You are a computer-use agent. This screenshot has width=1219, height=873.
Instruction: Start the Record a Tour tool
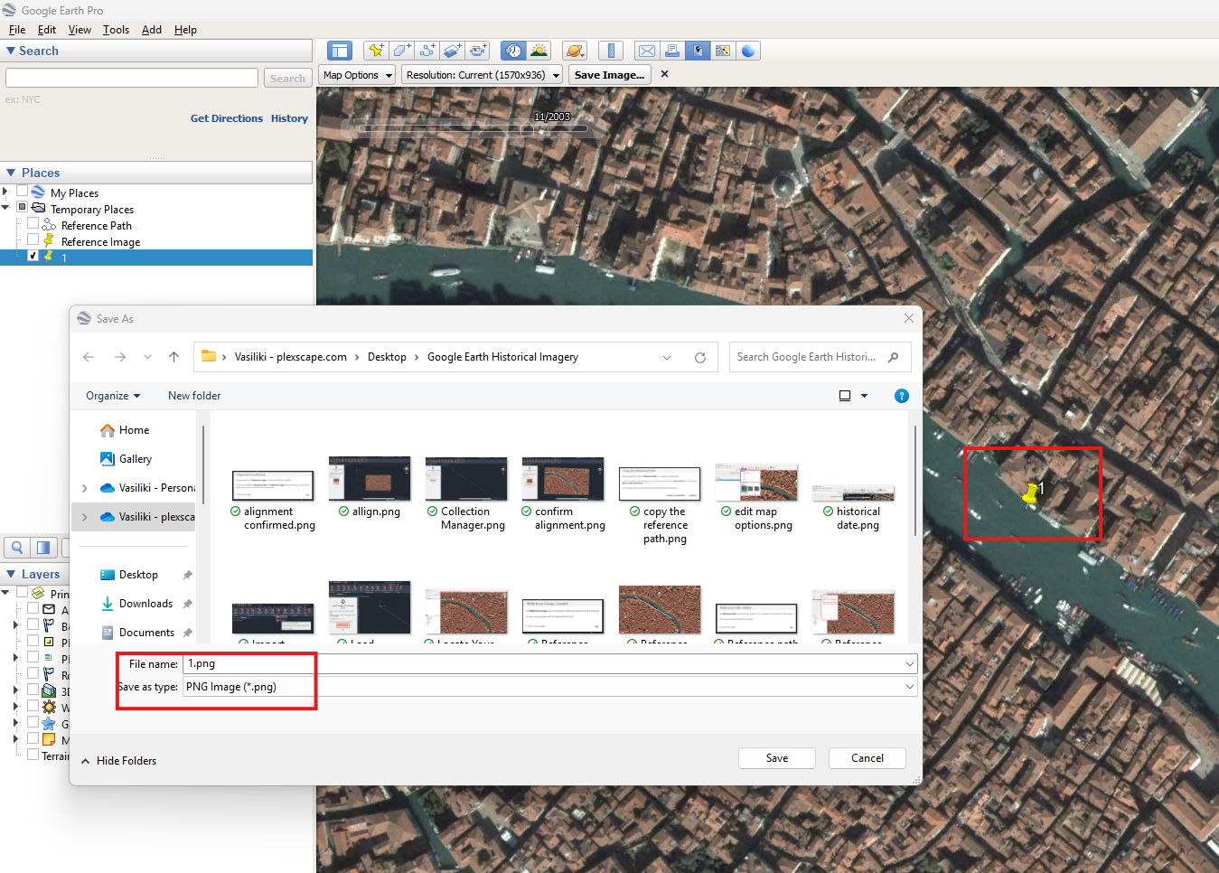477,51
